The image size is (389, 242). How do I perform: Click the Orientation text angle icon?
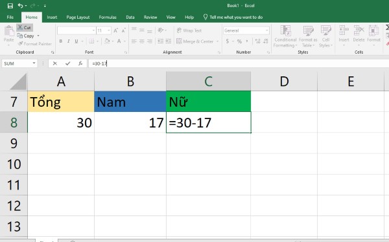161,30
